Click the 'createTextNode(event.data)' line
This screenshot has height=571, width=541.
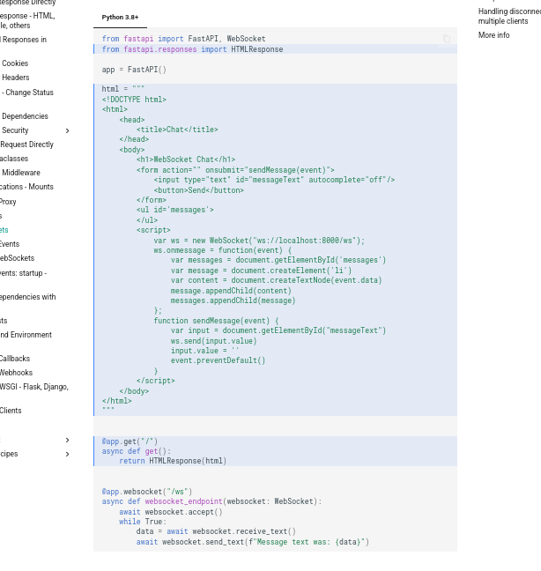tap(277, 280)
